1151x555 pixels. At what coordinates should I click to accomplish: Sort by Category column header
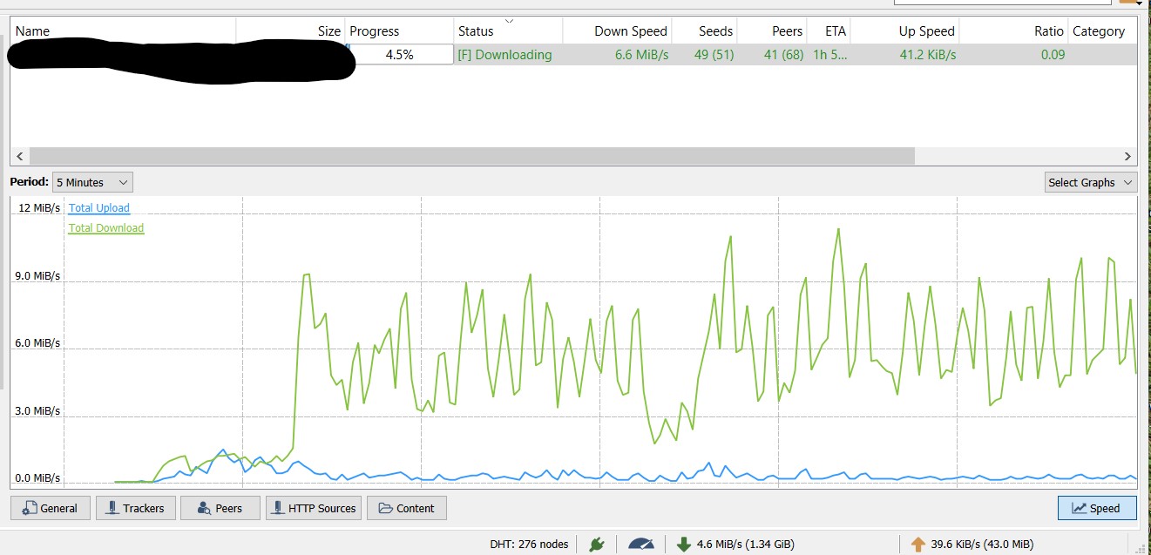1102,30
